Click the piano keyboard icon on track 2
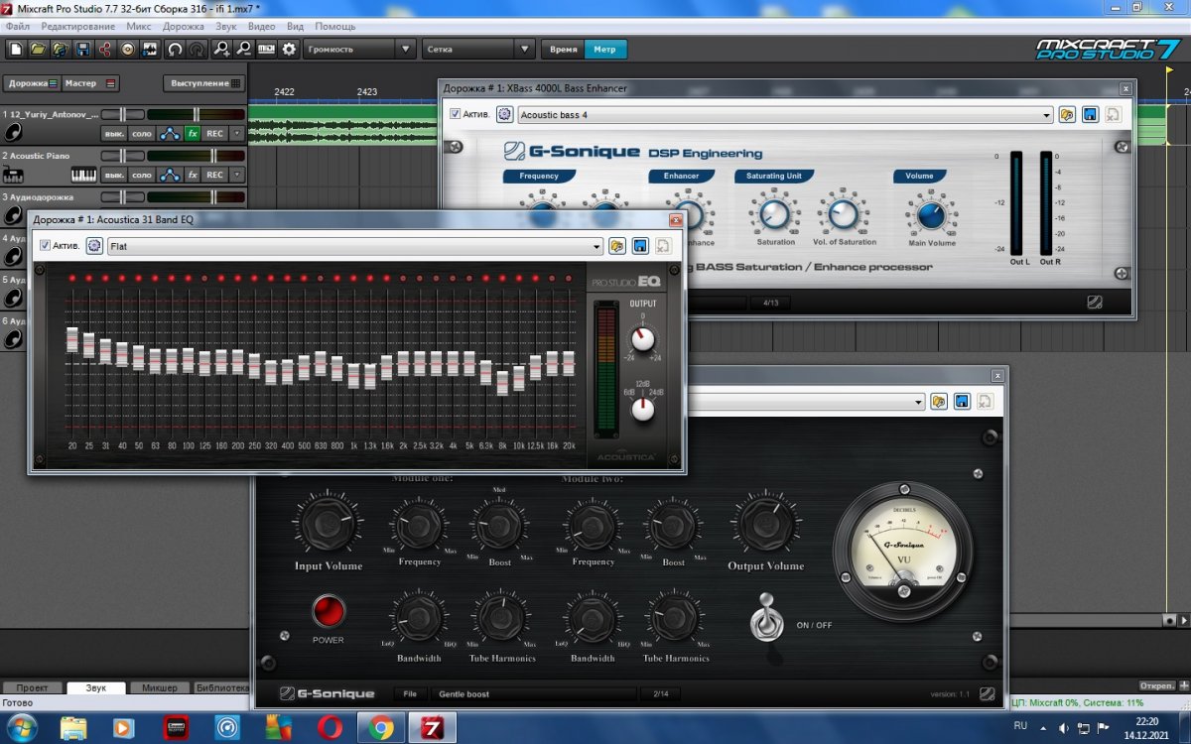Screen dimensions: 1191x744 click(84, 175)
